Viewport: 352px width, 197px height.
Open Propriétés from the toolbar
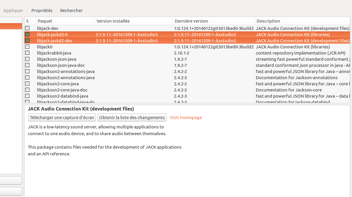pos(42,11)
